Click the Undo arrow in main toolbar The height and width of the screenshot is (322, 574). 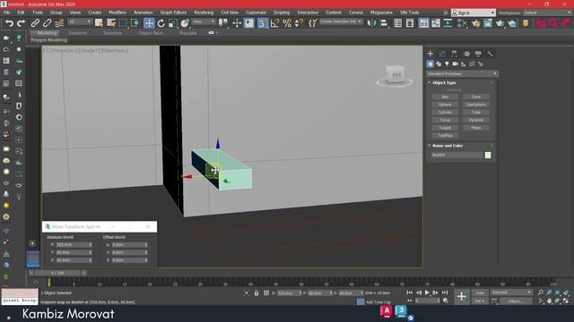point(9,23)
